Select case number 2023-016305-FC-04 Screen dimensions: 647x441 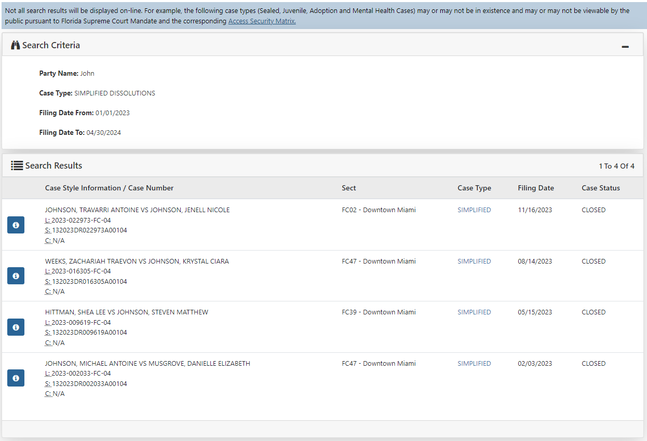[x=81, y=271]
